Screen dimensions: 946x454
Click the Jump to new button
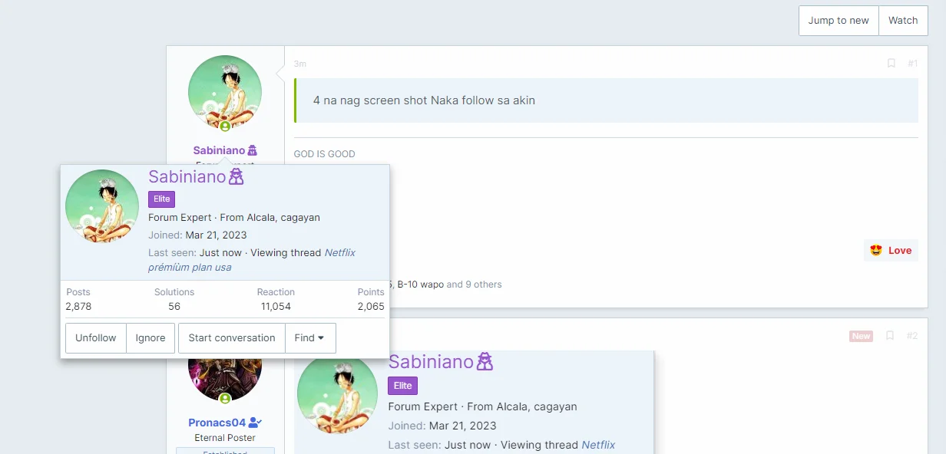click(x=838, y=21)
